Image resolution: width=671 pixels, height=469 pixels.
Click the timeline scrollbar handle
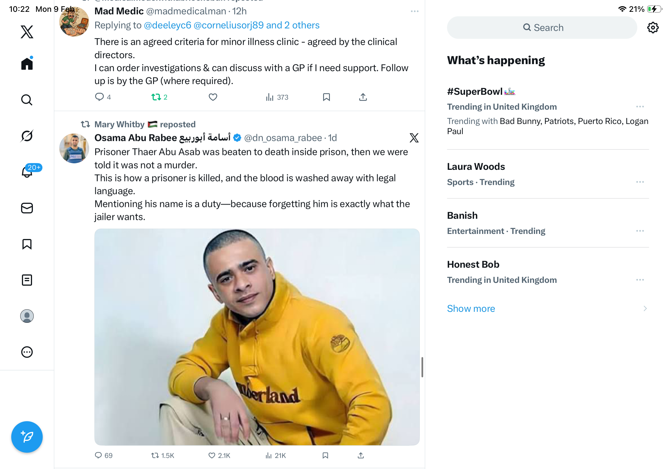point(422,367)
